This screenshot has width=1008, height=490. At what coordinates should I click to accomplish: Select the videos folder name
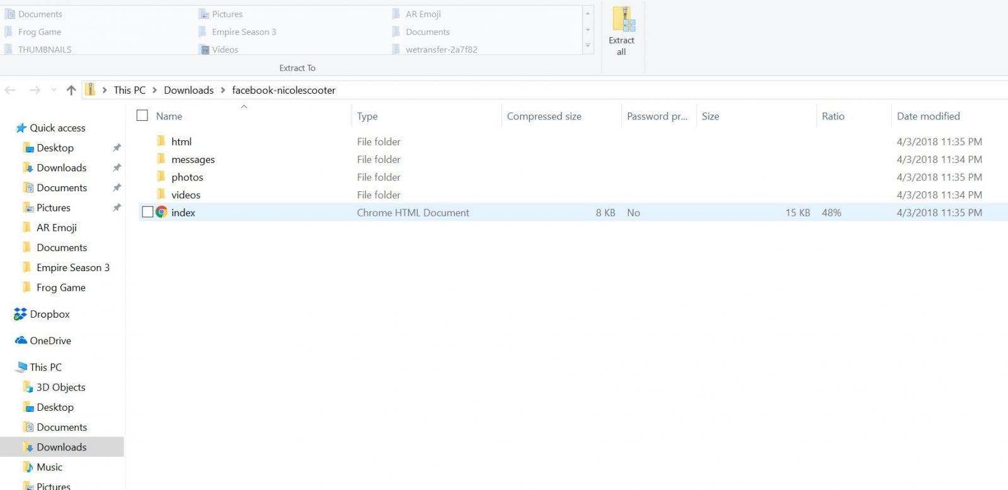186,195
